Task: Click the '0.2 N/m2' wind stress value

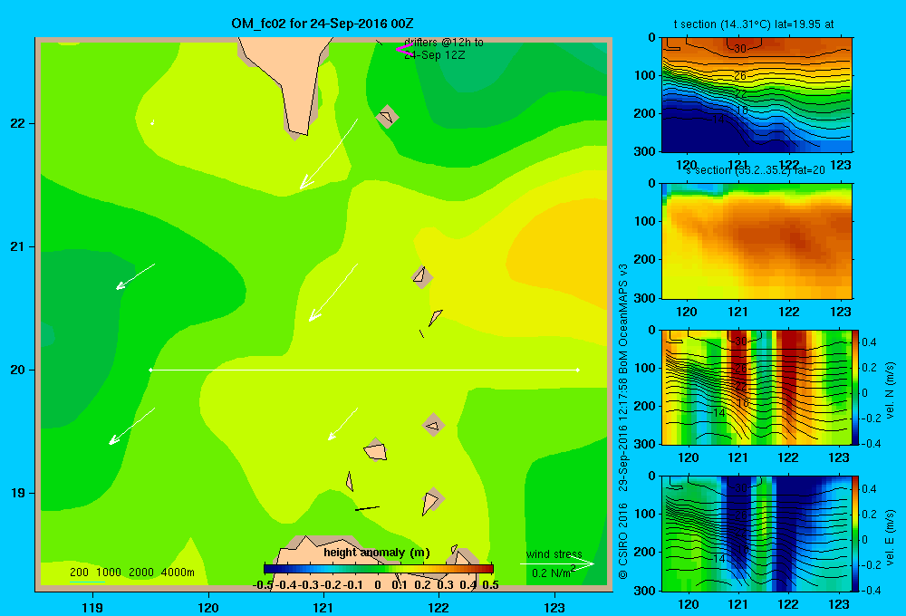Action: (553, 573)
